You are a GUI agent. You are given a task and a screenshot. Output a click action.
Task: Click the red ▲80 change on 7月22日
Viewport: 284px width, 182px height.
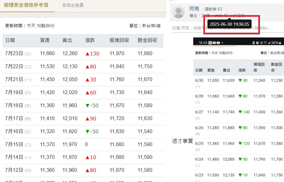[x=91, y=67]
